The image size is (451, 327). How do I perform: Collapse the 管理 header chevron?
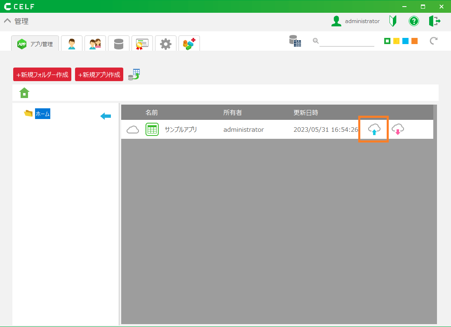click(x=7, y=21)
